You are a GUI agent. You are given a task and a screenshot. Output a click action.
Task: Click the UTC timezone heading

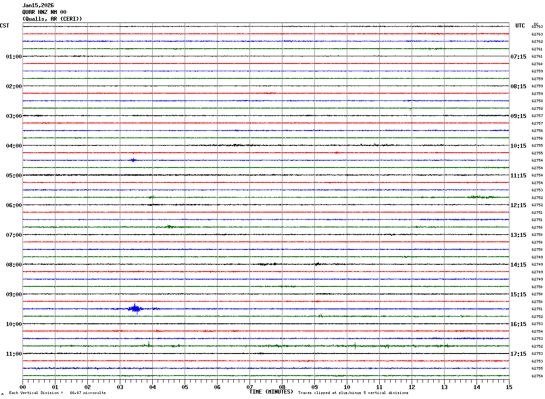(520, 26)
